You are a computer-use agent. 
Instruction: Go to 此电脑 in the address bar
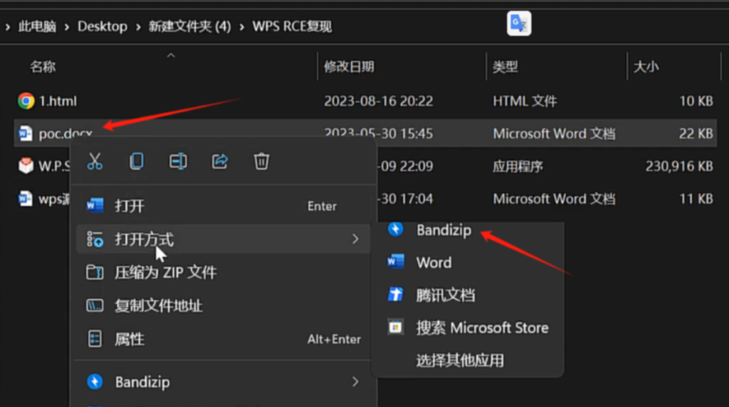[37, 26]
